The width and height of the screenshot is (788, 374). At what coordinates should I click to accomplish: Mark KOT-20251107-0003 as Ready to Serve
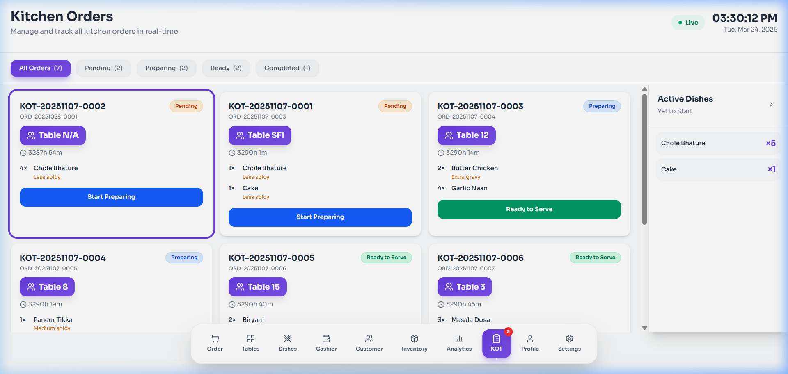(x=529, y=209)
